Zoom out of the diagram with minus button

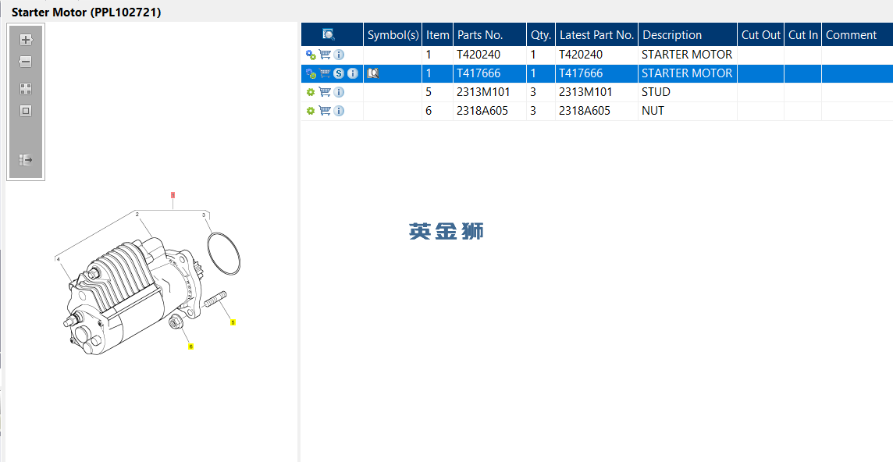[x=26, y=62]
